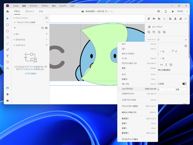The height and width of the screenshot is (145, 193).
Task: Collapse the カラー section
Action: pos(14,34)
